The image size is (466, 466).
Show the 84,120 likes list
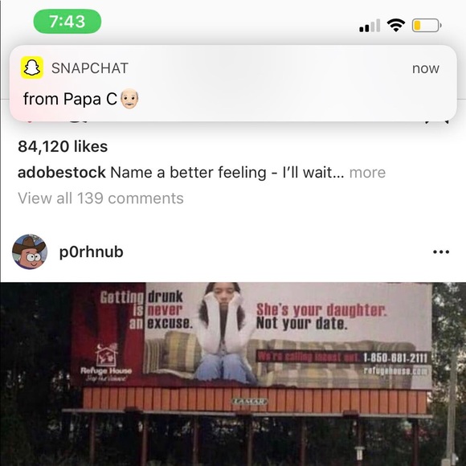tap(63, 146)
